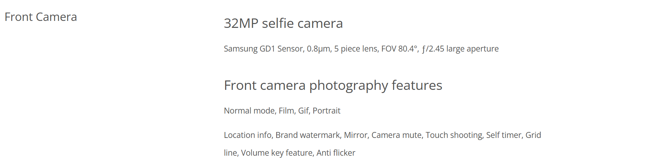Click the Volume key feature text
This screenshot has height=163, width=668.
coord(277,153)
